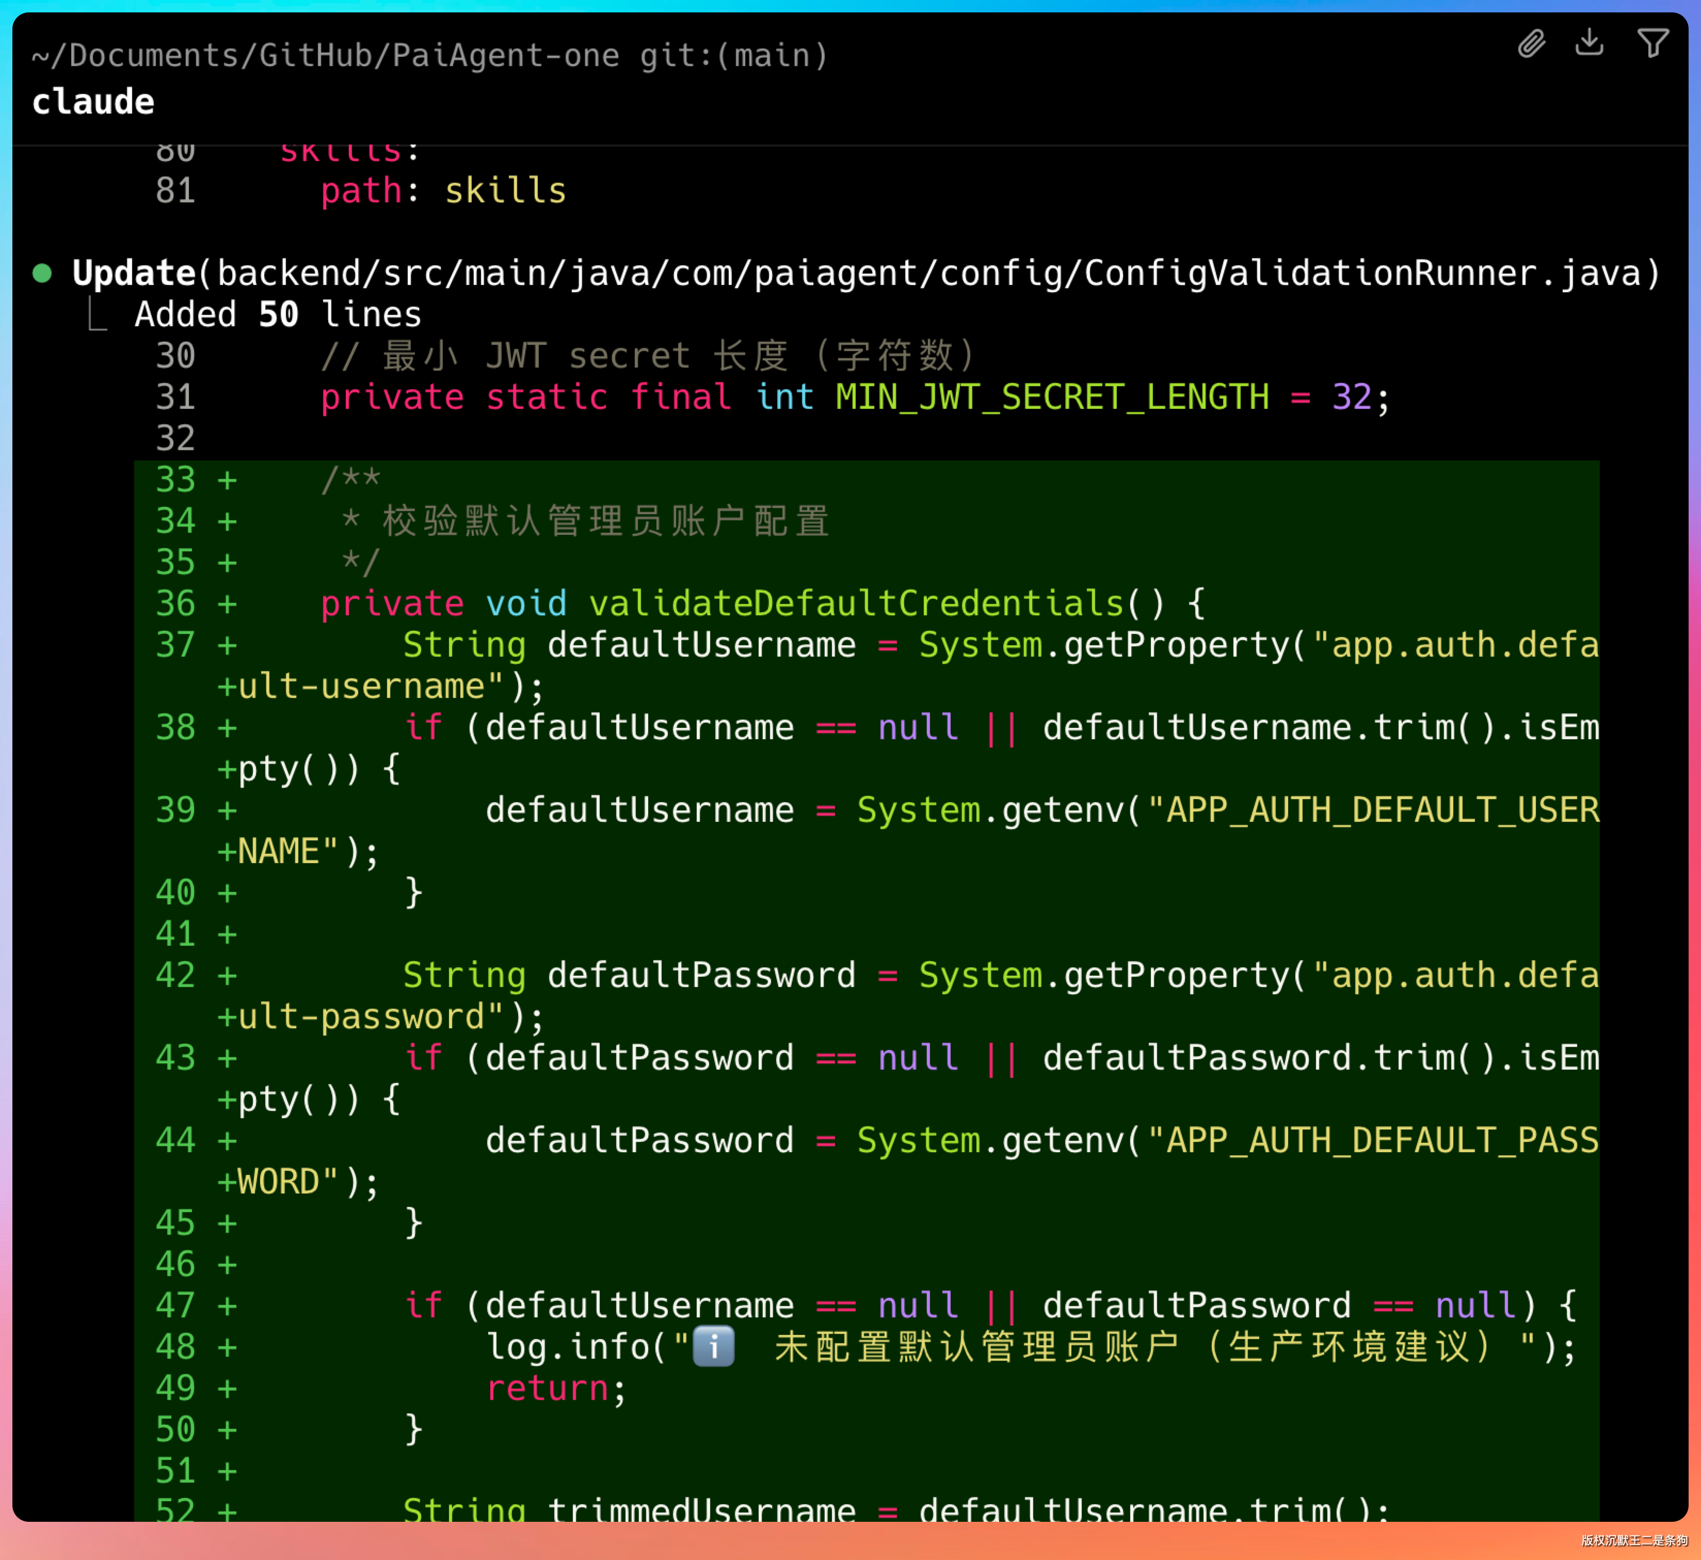The height and width of the screenshot is (1560, 1701).
Task: Click the paperclip attachment icon
Action: click(1531, 43)
